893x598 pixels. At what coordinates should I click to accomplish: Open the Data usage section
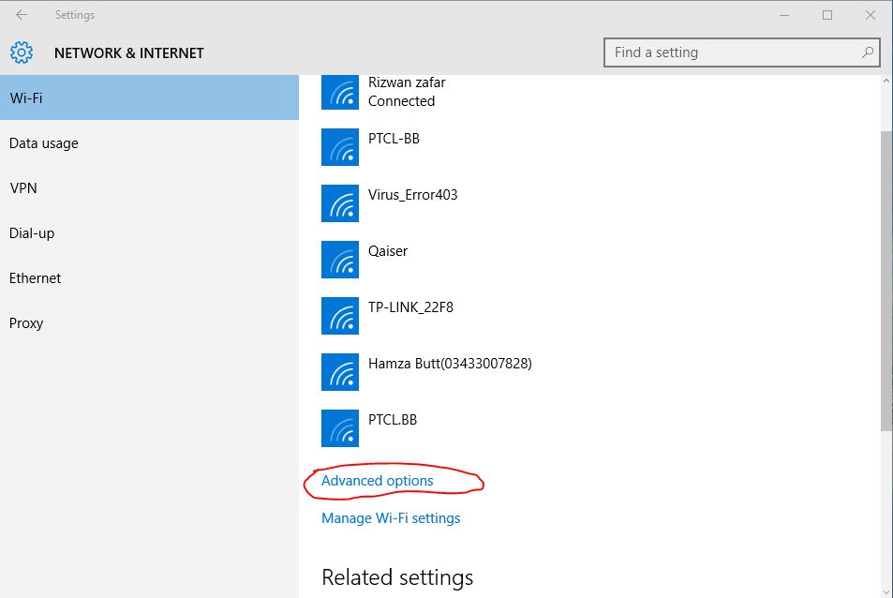(x=149, y=143)
